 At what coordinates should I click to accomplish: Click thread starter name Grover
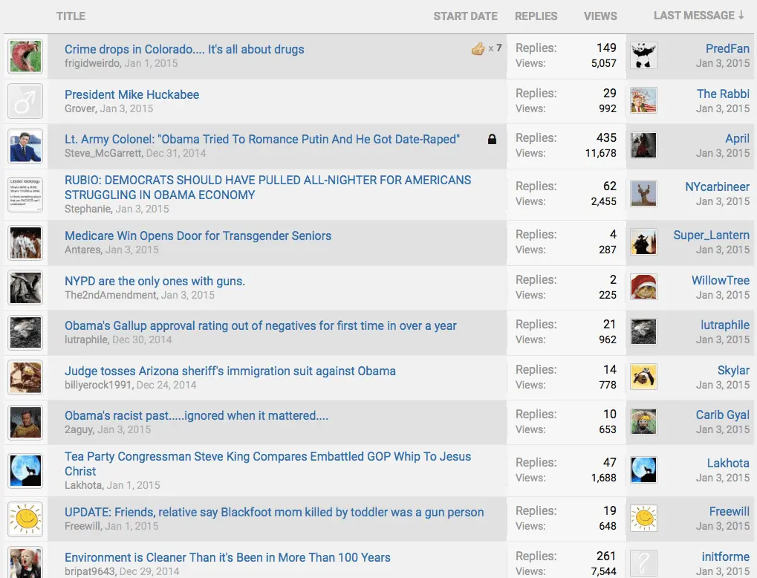(x=80, y=108)
